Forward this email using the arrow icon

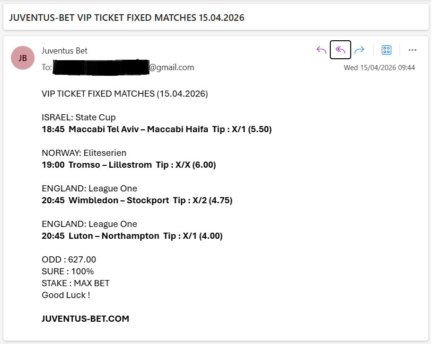[360, 50]
